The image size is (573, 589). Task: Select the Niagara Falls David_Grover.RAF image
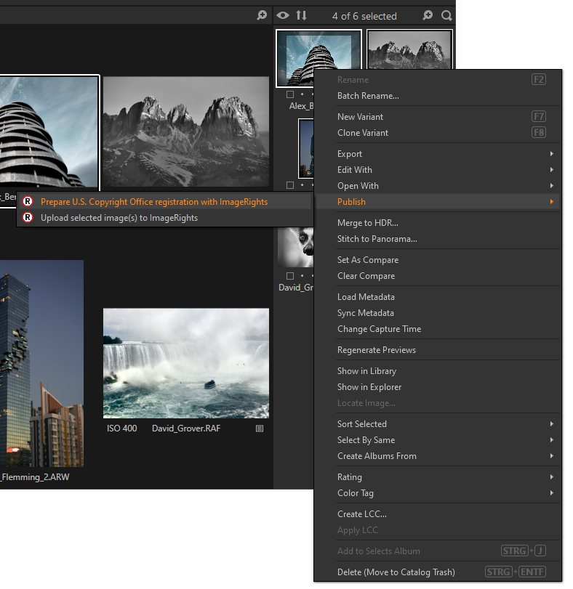(185, 363)
